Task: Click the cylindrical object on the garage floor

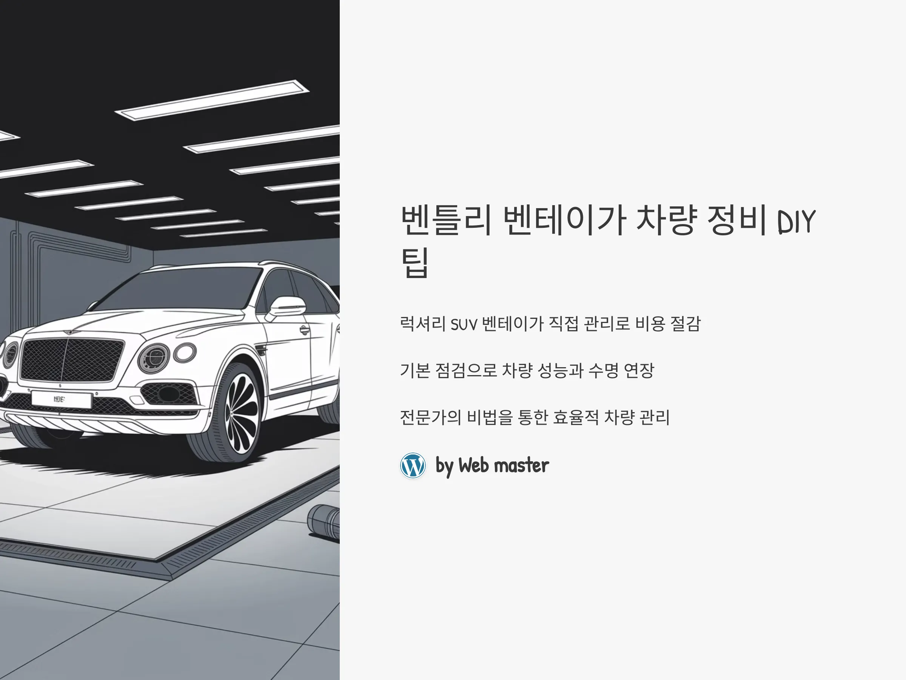Action: point(324,522)
